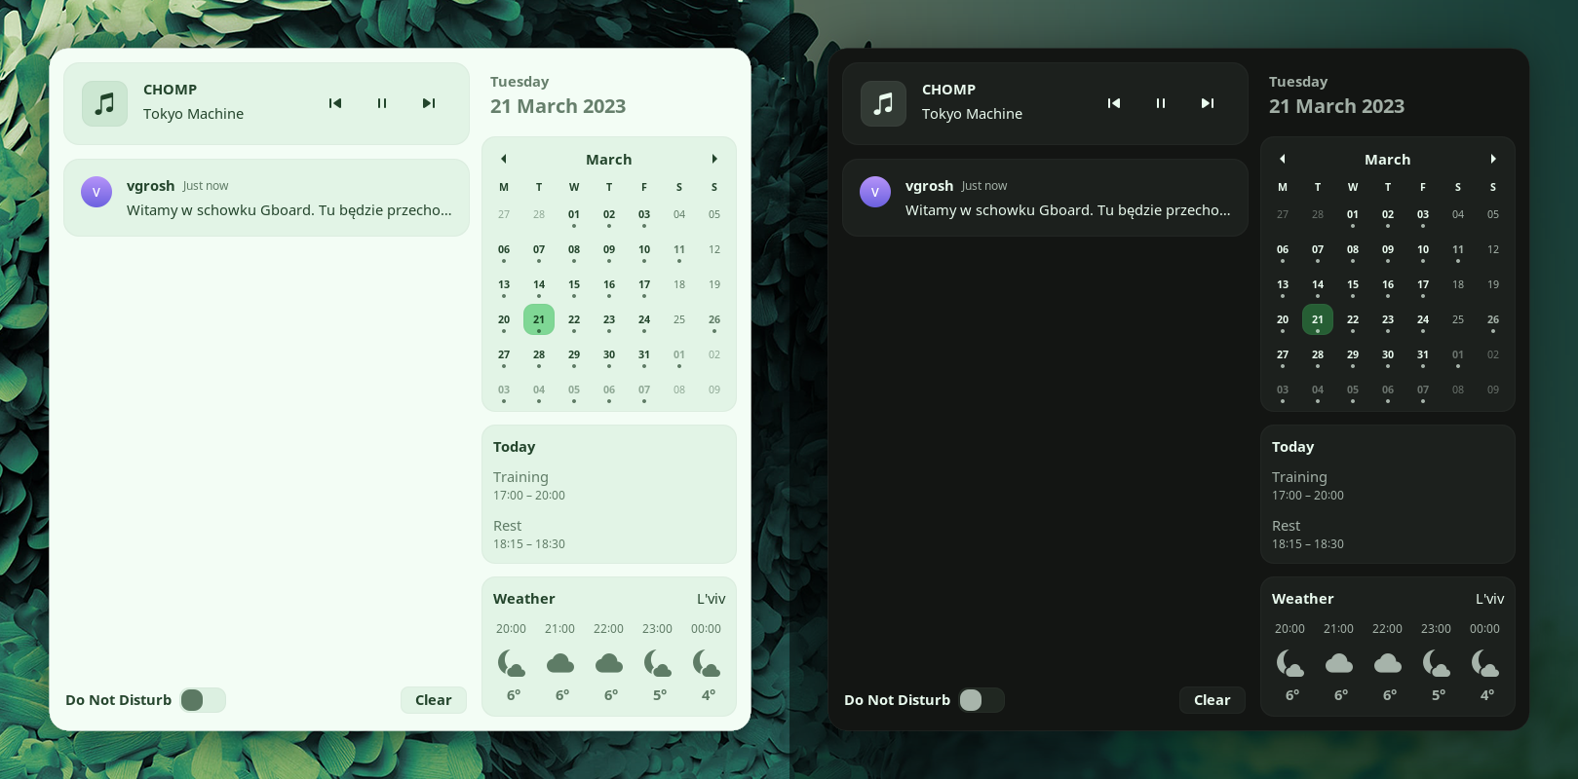Go to previous track in light panel
Screen dimensions: 1578x779
pos(335,103)
